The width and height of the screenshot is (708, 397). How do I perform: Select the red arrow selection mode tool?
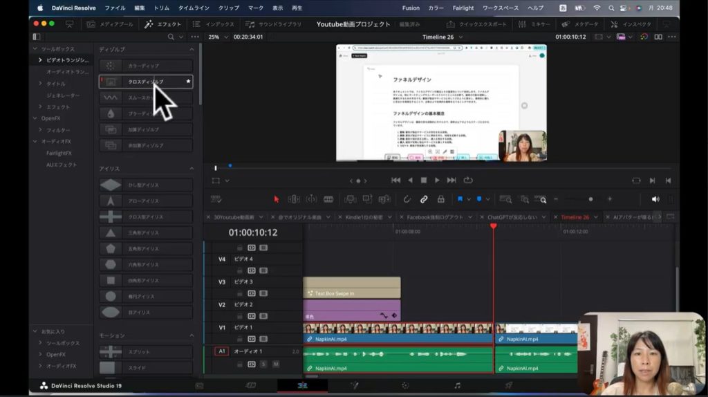click(277, 199)
